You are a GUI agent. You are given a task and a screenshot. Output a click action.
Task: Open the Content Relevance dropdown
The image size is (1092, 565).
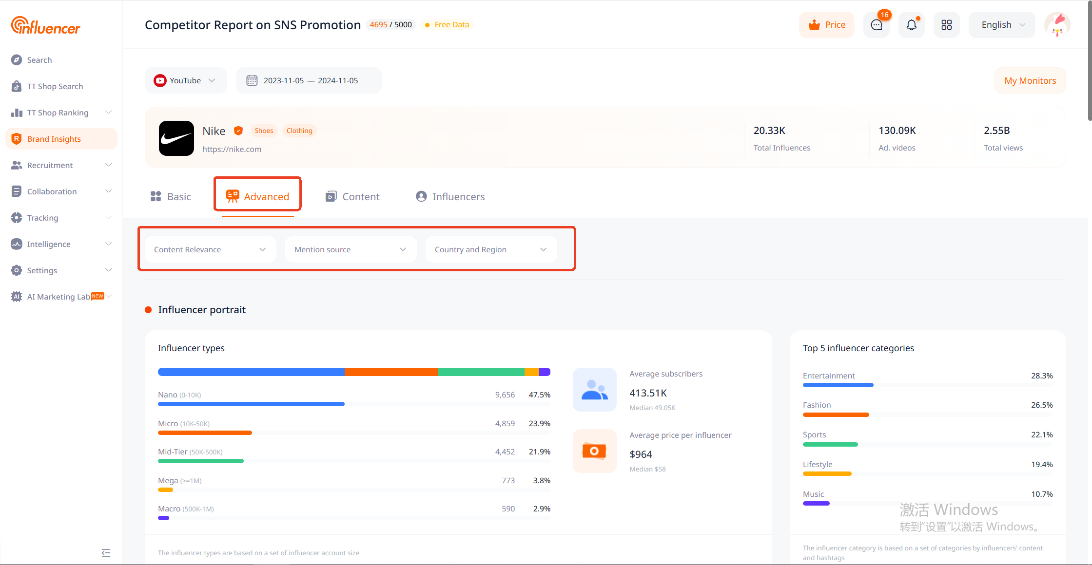pos(210,249)
